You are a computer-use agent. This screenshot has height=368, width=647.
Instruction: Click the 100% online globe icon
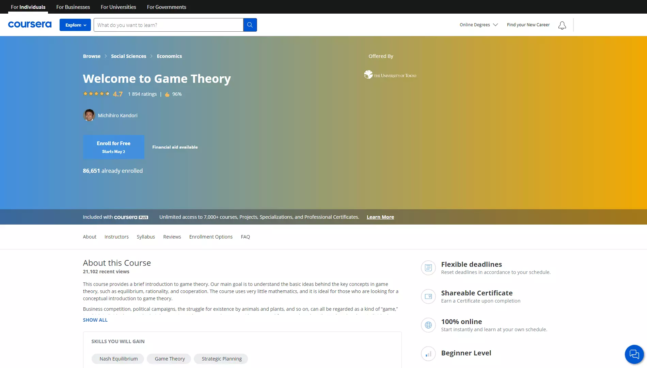pos(428,325)
